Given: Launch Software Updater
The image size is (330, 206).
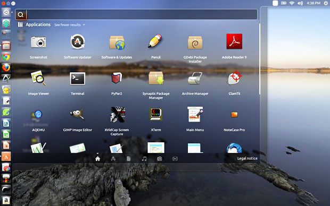Looking at the screenshot, I should tap(78, 42).
